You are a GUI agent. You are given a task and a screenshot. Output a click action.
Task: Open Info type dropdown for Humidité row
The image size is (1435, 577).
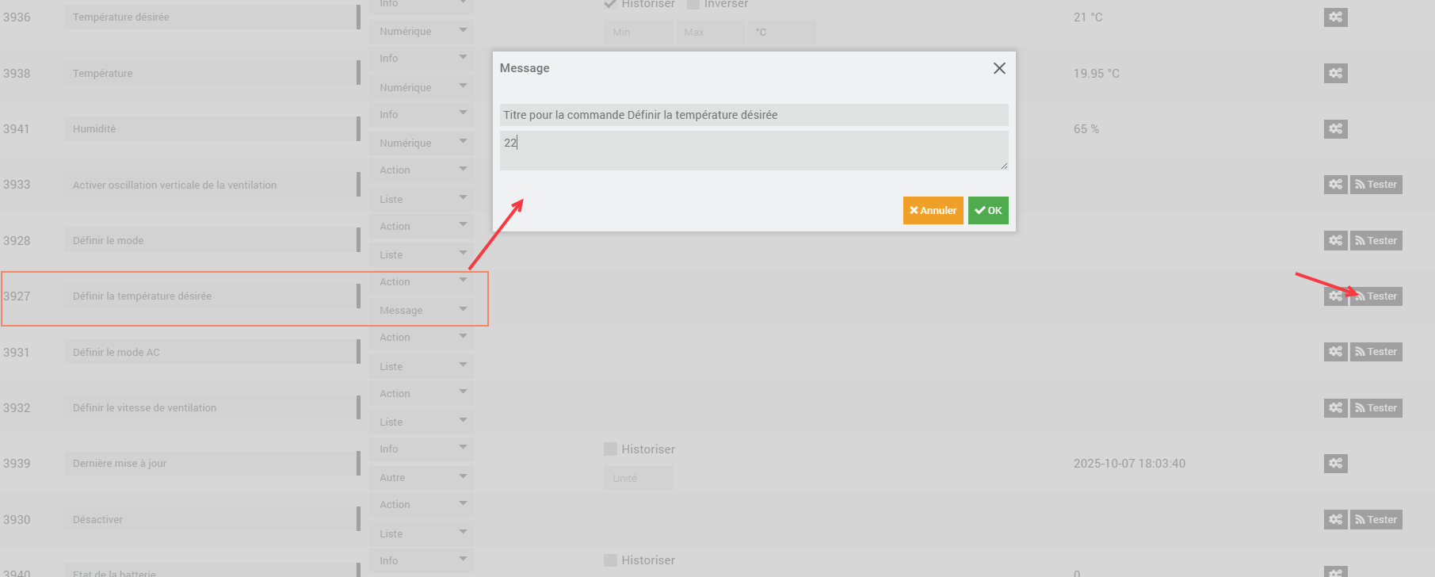coord(422,115)
